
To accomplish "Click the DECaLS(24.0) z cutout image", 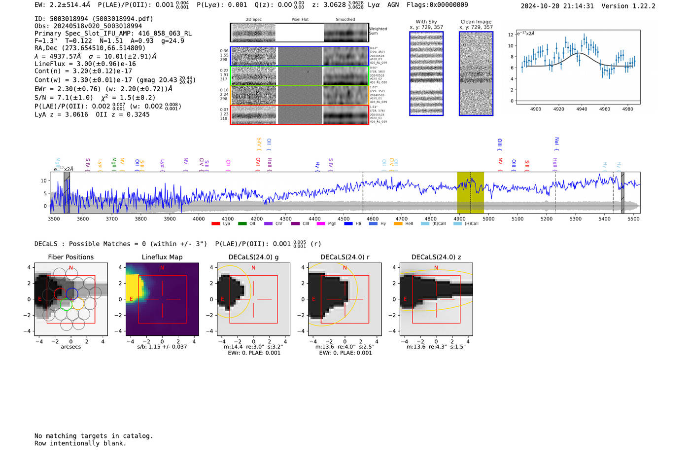I will [x=436, y=299].
